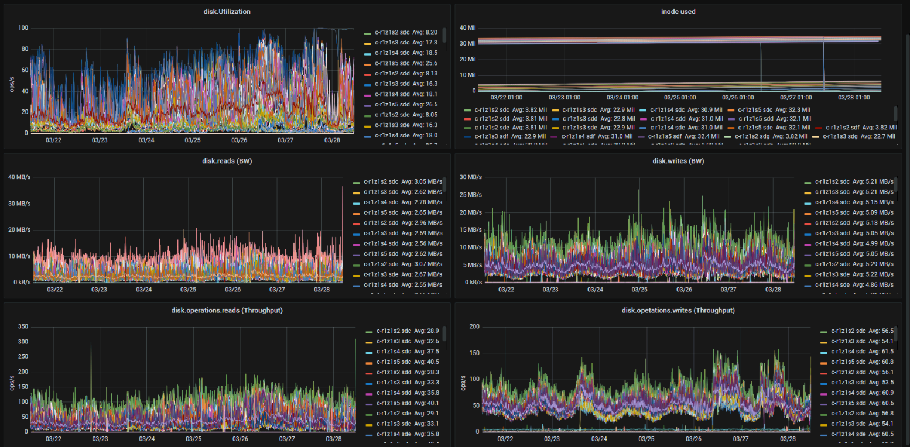Open disk.opetations.writes (Throughput) panel title menu
This screenshot has height=447, width=910.
click(678, 310)
